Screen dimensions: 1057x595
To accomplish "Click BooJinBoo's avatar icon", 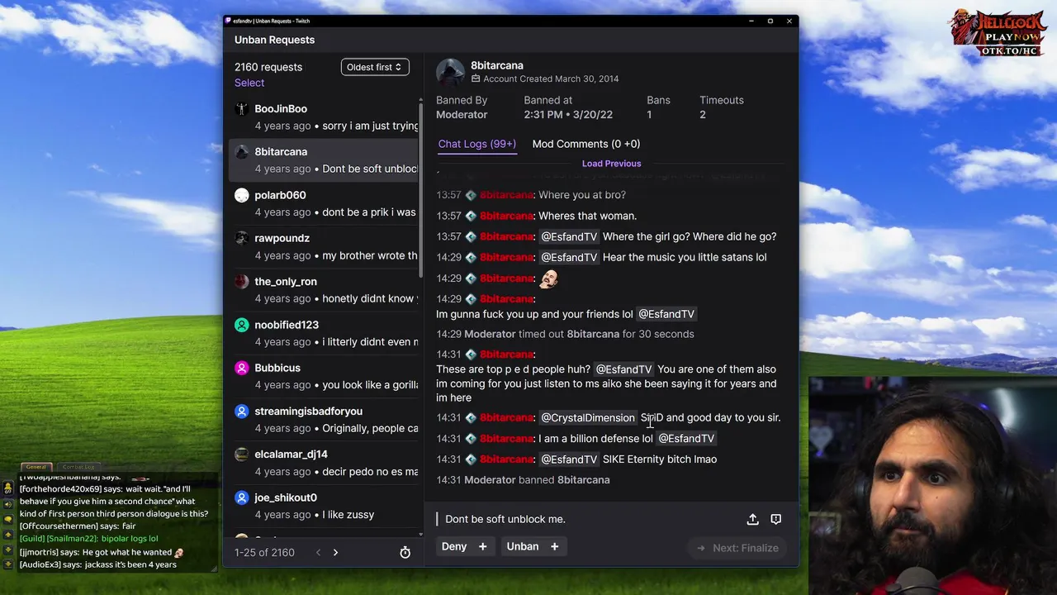I will click(x=241, y=108).
